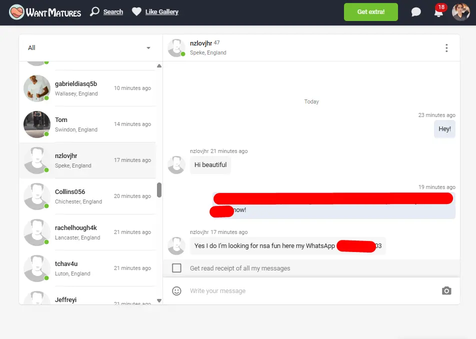This screenshot has width=476, height=339.
Task: Click 'Wallasey, England' location text
Action: (76, 93)
